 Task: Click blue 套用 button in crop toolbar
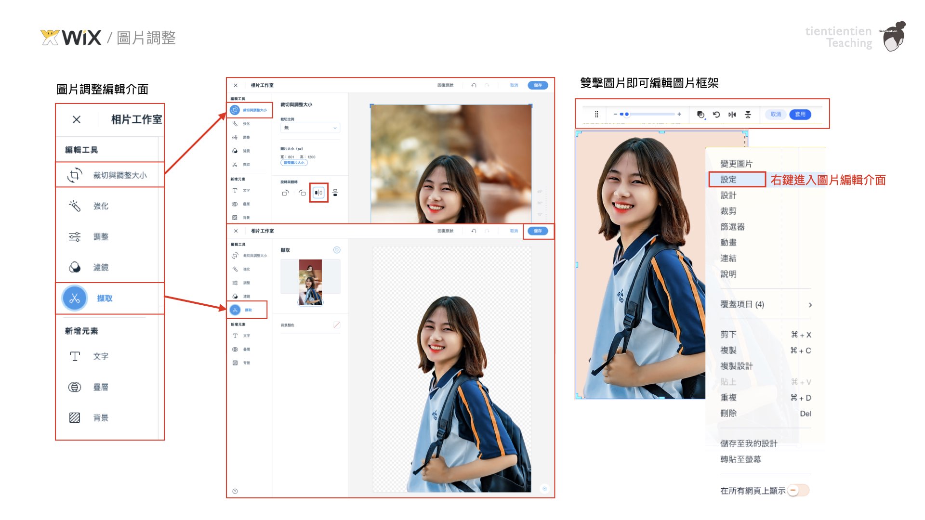[x=800, y=115]
